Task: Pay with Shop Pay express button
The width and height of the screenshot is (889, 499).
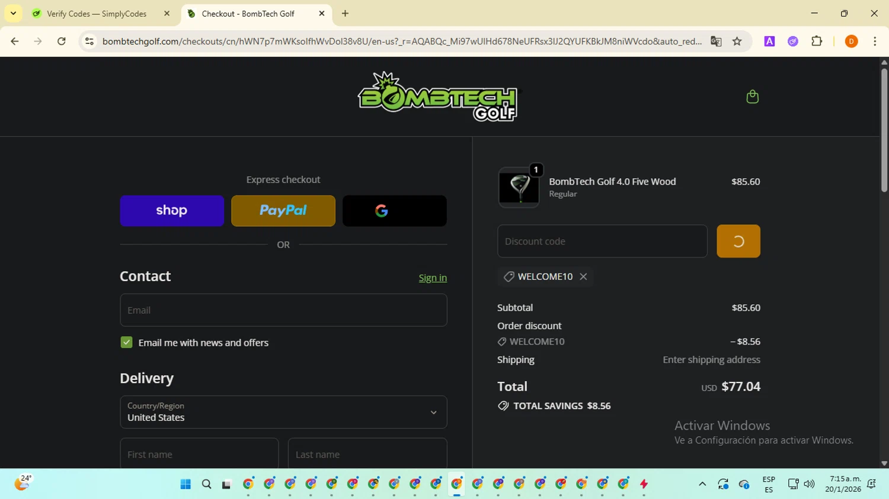Action: [172, 211]
